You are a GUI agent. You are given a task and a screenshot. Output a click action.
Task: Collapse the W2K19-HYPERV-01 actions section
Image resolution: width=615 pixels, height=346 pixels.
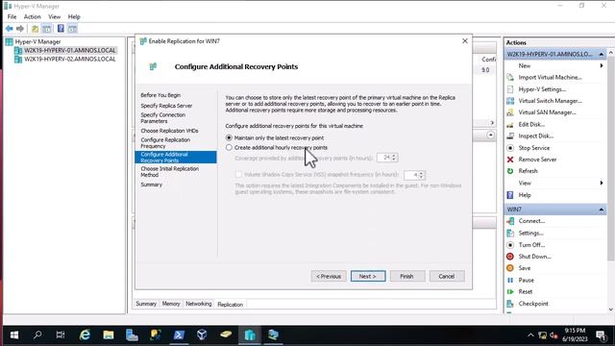tap(602, 54)
